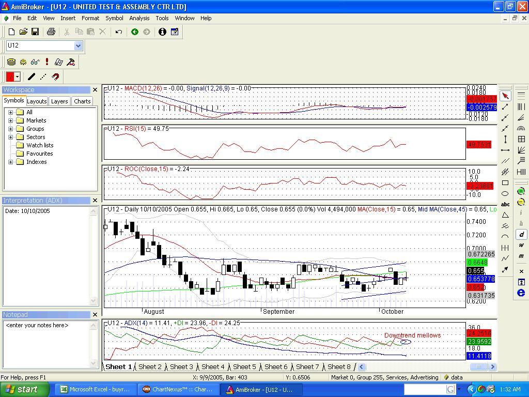Expand the Sectors tree node
Screen dimensions: 529x397
click(10, 137)
